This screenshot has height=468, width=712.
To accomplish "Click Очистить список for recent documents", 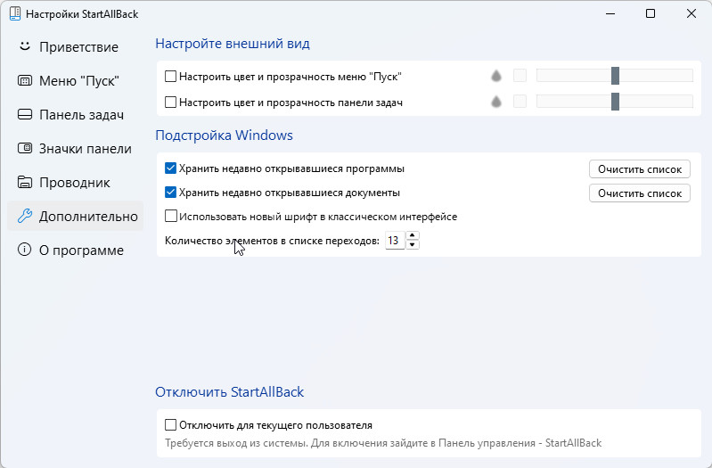I will [639, 193].
